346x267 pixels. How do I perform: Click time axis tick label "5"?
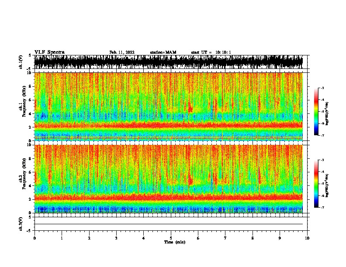tap(171, 238)
